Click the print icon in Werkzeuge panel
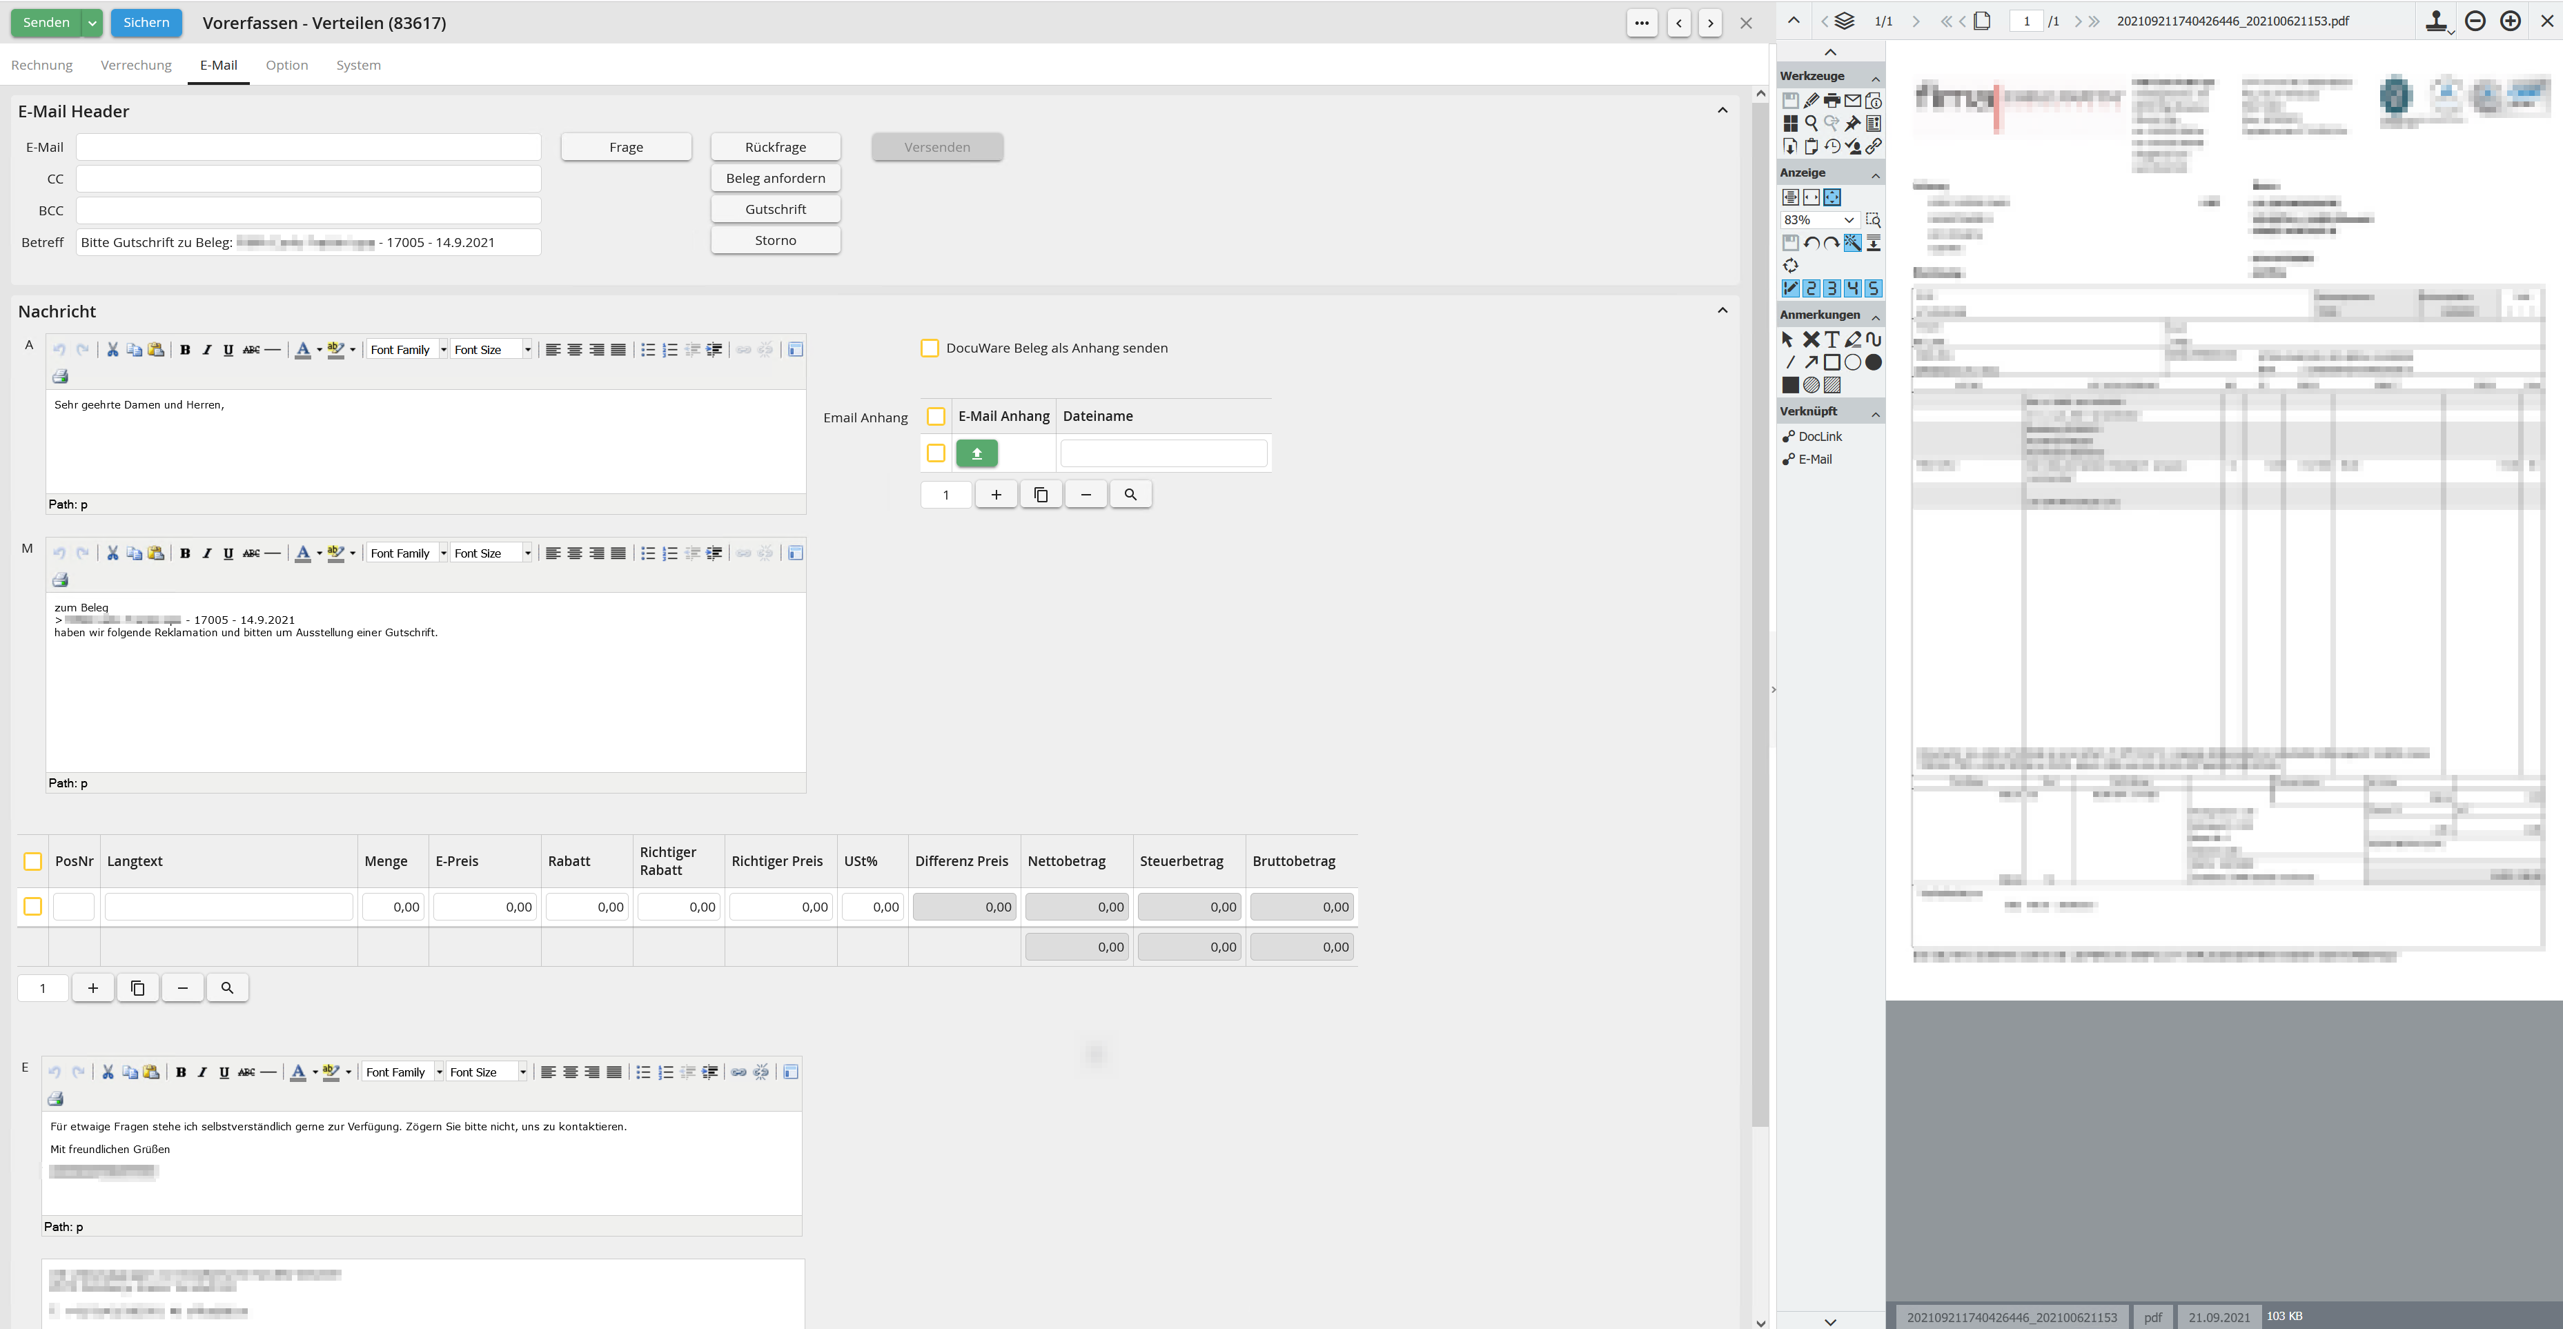 click(1832, 101)
